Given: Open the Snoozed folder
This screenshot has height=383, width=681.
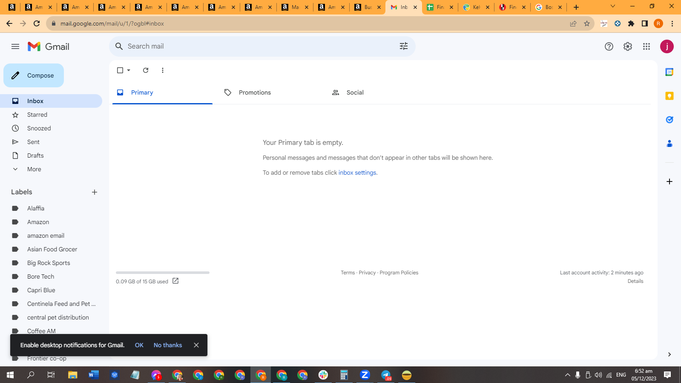Looking at the screenshot, I should [x=51, y=128].
